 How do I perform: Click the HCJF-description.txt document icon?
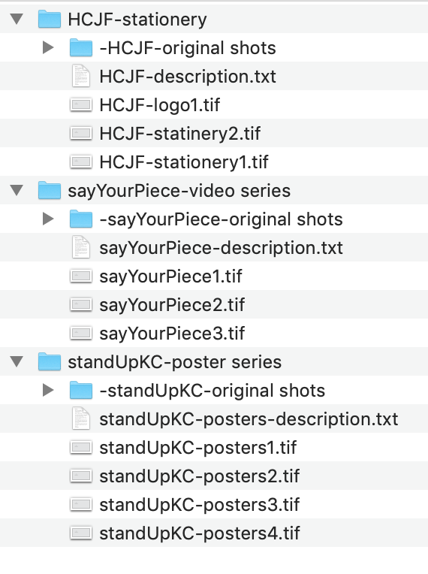click(x=81, y=76)
